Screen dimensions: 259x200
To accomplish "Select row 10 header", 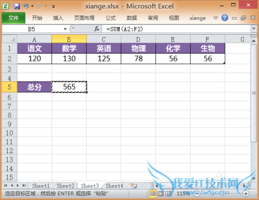I will (9, 133).
